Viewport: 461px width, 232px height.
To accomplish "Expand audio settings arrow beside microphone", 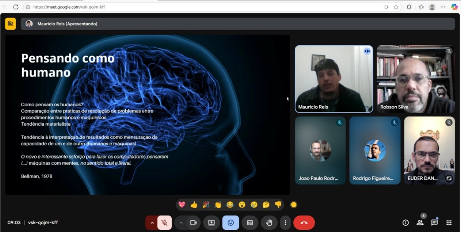I will click(152, 223).
